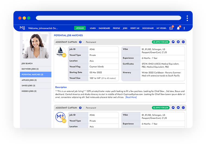
Task: Open DAYWORK JOBS (3) sidebar item
Action: 36,69
